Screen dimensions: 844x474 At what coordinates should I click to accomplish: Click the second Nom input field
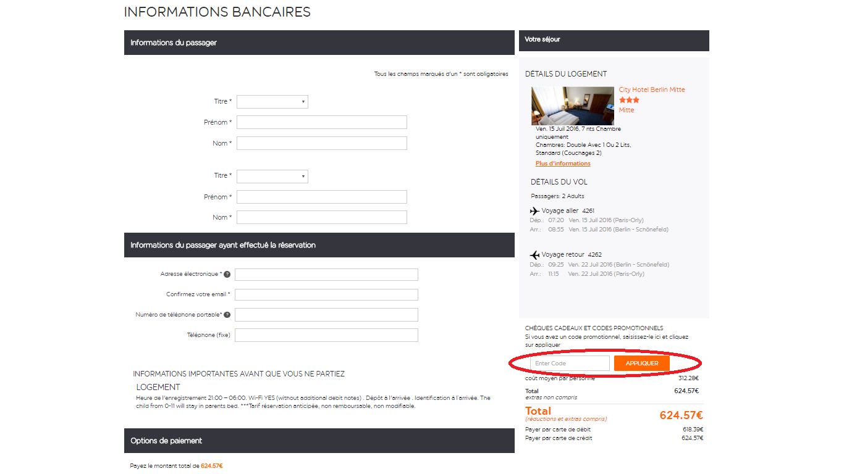(x=321, y=217)
